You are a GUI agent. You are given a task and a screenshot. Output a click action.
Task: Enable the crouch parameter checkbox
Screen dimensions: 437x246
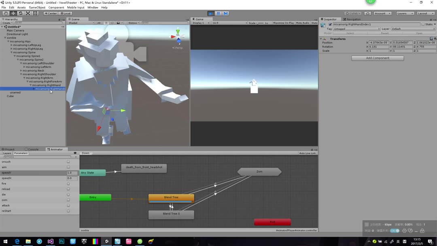click(x=68, y=161)
